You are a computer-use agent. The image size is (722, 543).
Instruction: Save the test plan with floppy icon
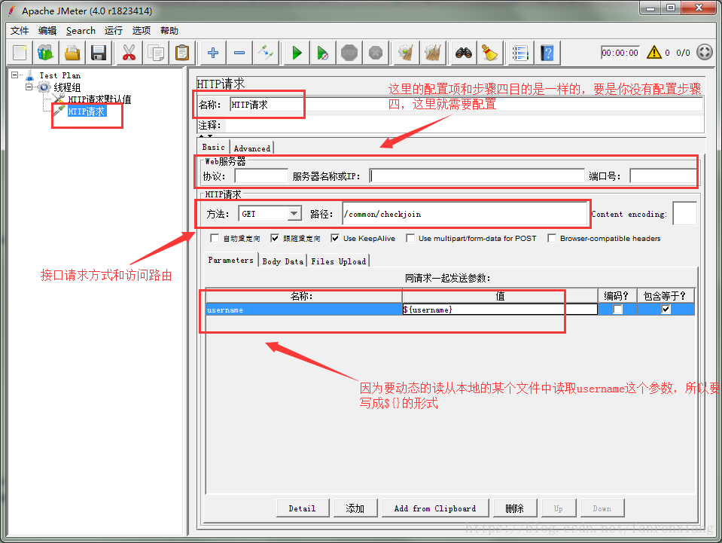pyautogui.click(x=99, y=53)
